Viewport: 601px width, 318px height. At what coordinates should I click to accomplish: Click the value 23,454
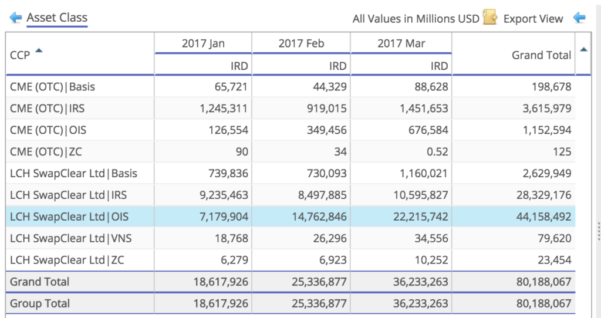pos(555,260)
